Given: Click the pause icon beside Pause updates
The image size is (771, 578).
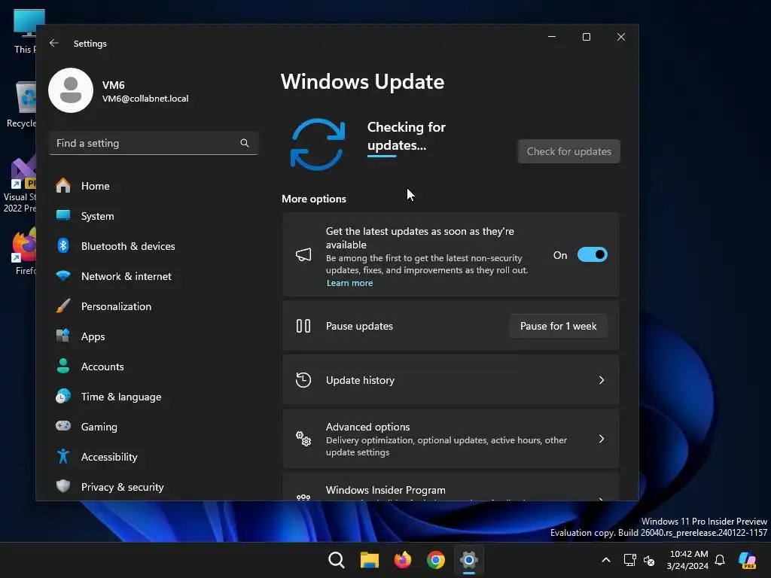Looking at the screenshot, I should pyautogui.click(x=303, y=326).
